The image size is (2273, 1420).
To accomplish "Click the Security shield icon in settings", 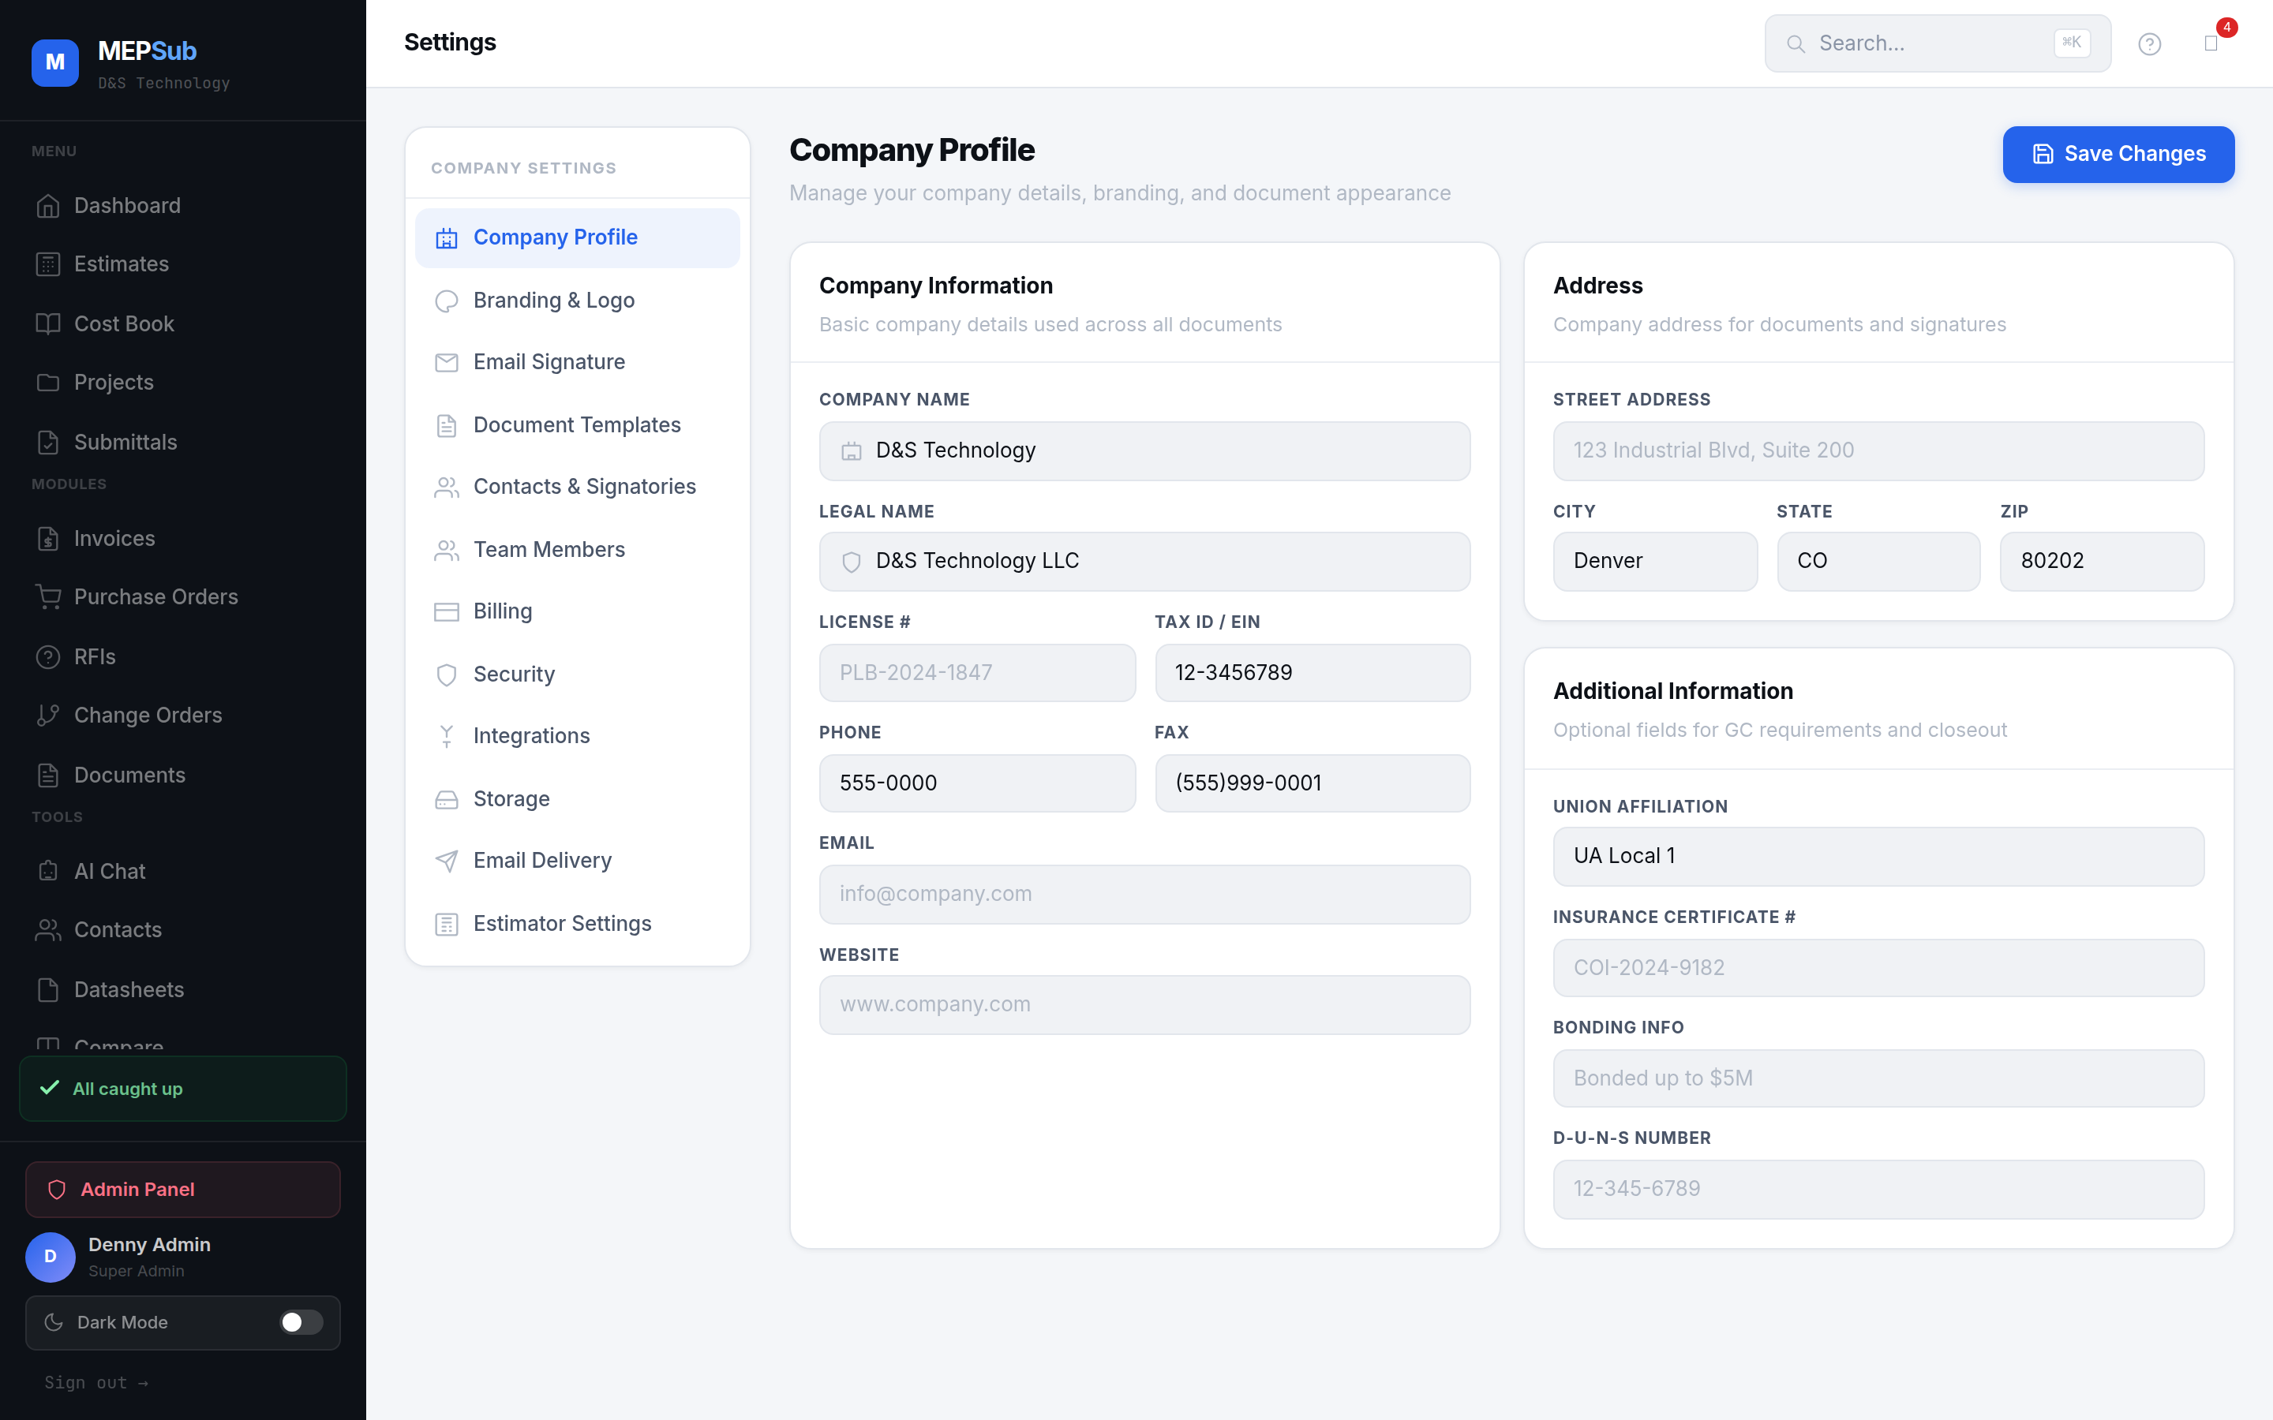I will (x=446, y=674).
